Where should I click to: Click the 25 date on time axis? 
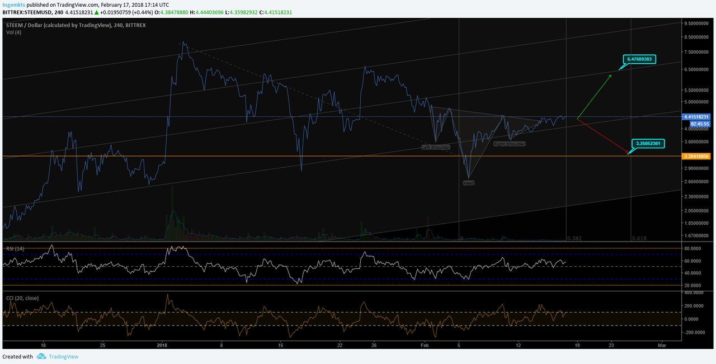click(x=102, y=345)
